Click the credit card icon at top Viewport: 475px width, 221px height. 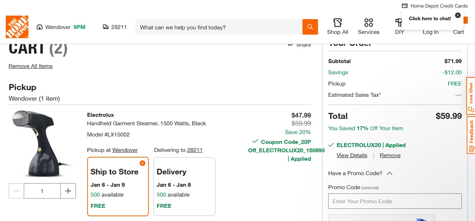[404, 6]
